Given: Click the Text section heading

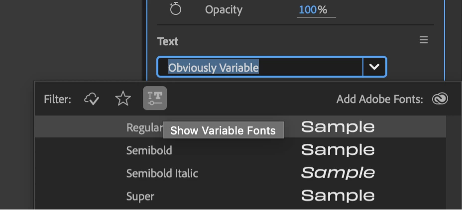Looking at the screenshot, I should (168, 41).
